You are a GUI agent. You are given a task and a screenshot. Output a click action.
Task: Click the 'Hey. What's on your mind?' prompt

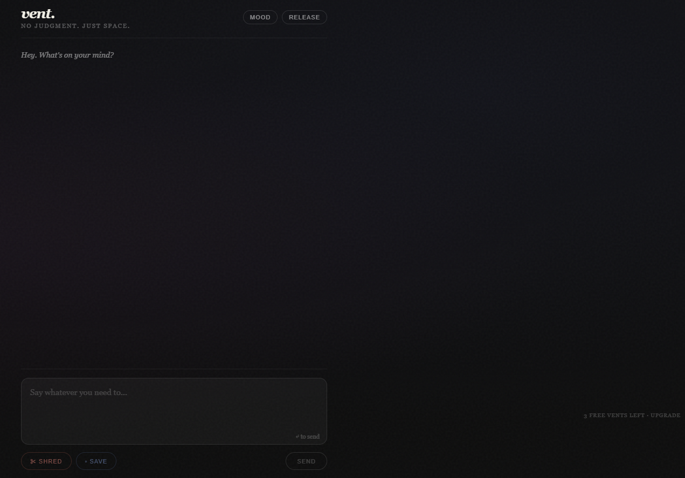[x=67, y=55]
